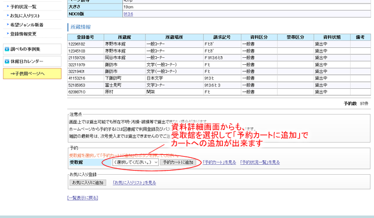This screenshot has height=218, width=374.
Task: Click the 休館日カレンダー arrow icon
Action: (x=7, y=61)
